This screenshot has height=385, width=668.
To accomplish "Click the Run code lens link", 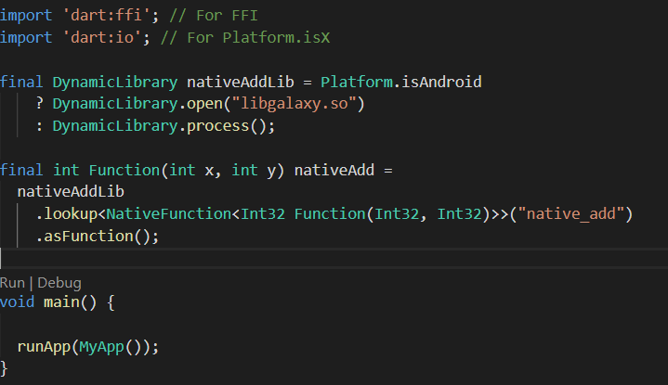I will tap(12, 283).
